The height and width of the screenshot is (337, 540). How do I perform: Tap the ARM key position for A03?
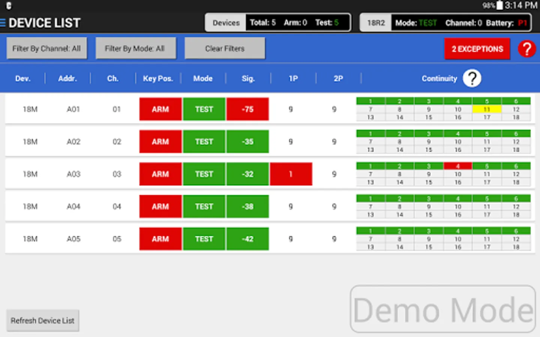tap(160, 174)
